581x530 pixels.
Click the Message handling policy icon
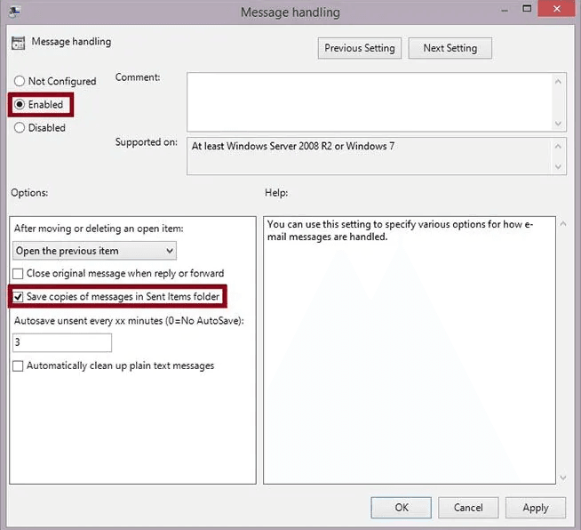tap(18, 43)
